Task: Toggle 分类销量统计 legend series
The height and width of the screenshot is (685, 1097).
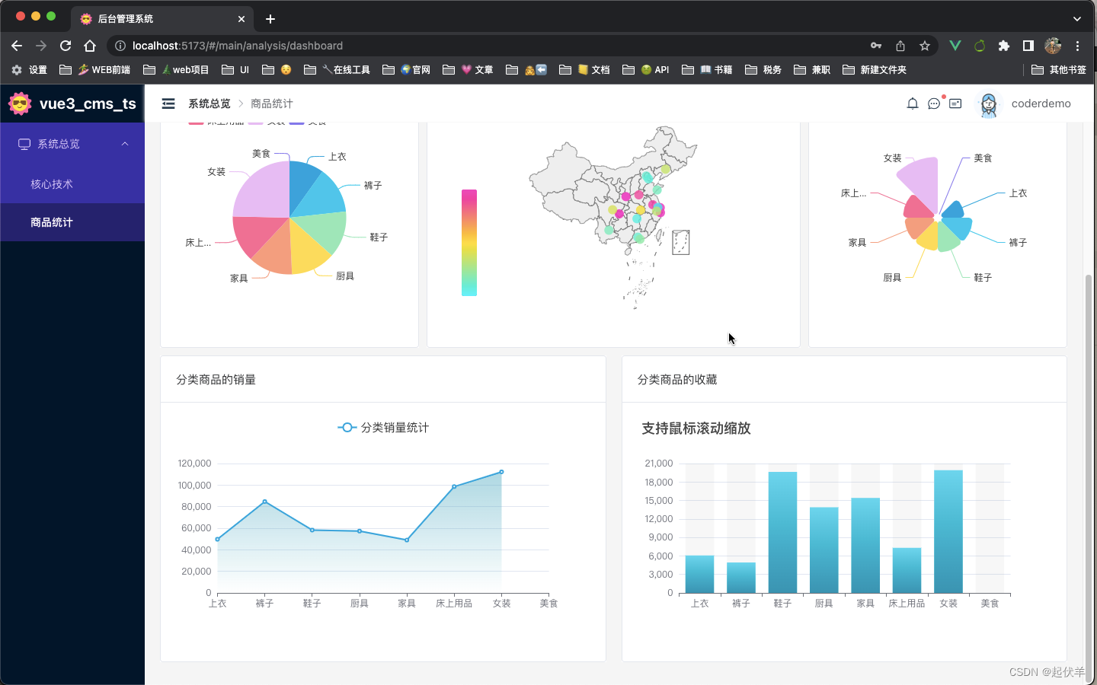Action: pyautogui.click(x=383, y=428)
